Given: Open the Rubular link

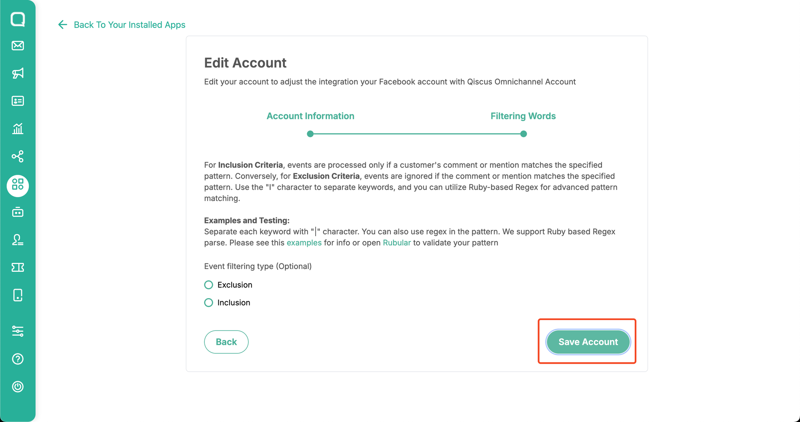Looking at the screenshot, I should tap(397, 243).
